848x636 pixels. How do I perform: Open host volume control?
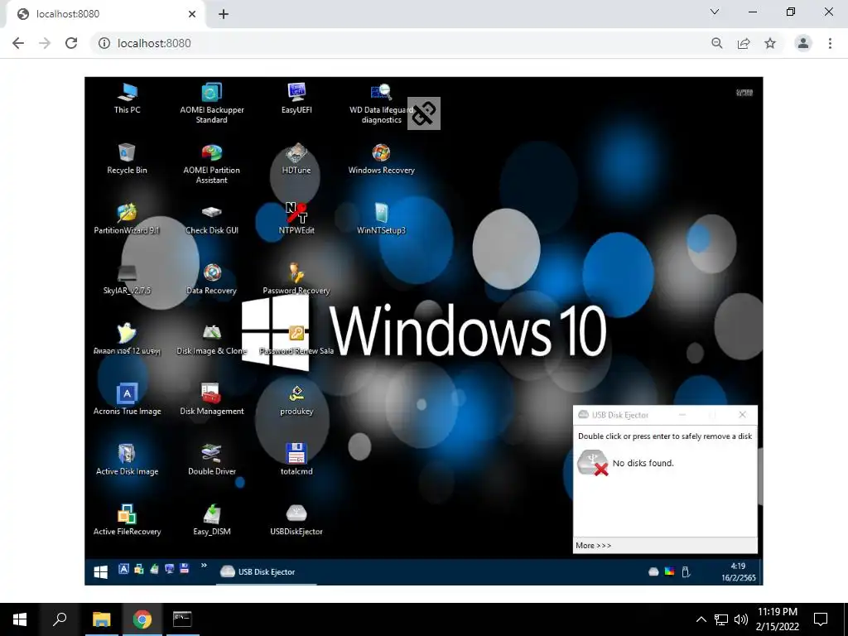[x=741, y=619]
